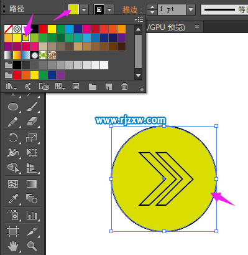Select the brights color group folder

(8, 75)
